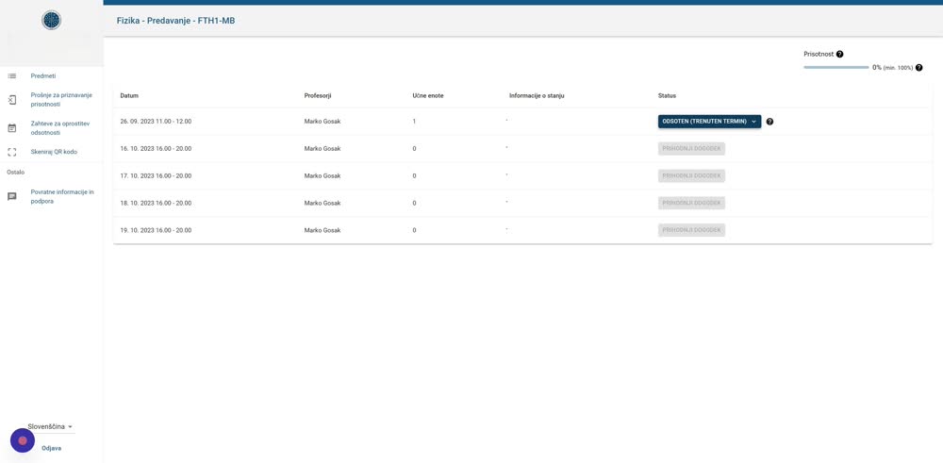Select the row dated 26. 09. 2023 11.00 - 12.00
Screen dimensions: 943x463
[x=522, y=122]
